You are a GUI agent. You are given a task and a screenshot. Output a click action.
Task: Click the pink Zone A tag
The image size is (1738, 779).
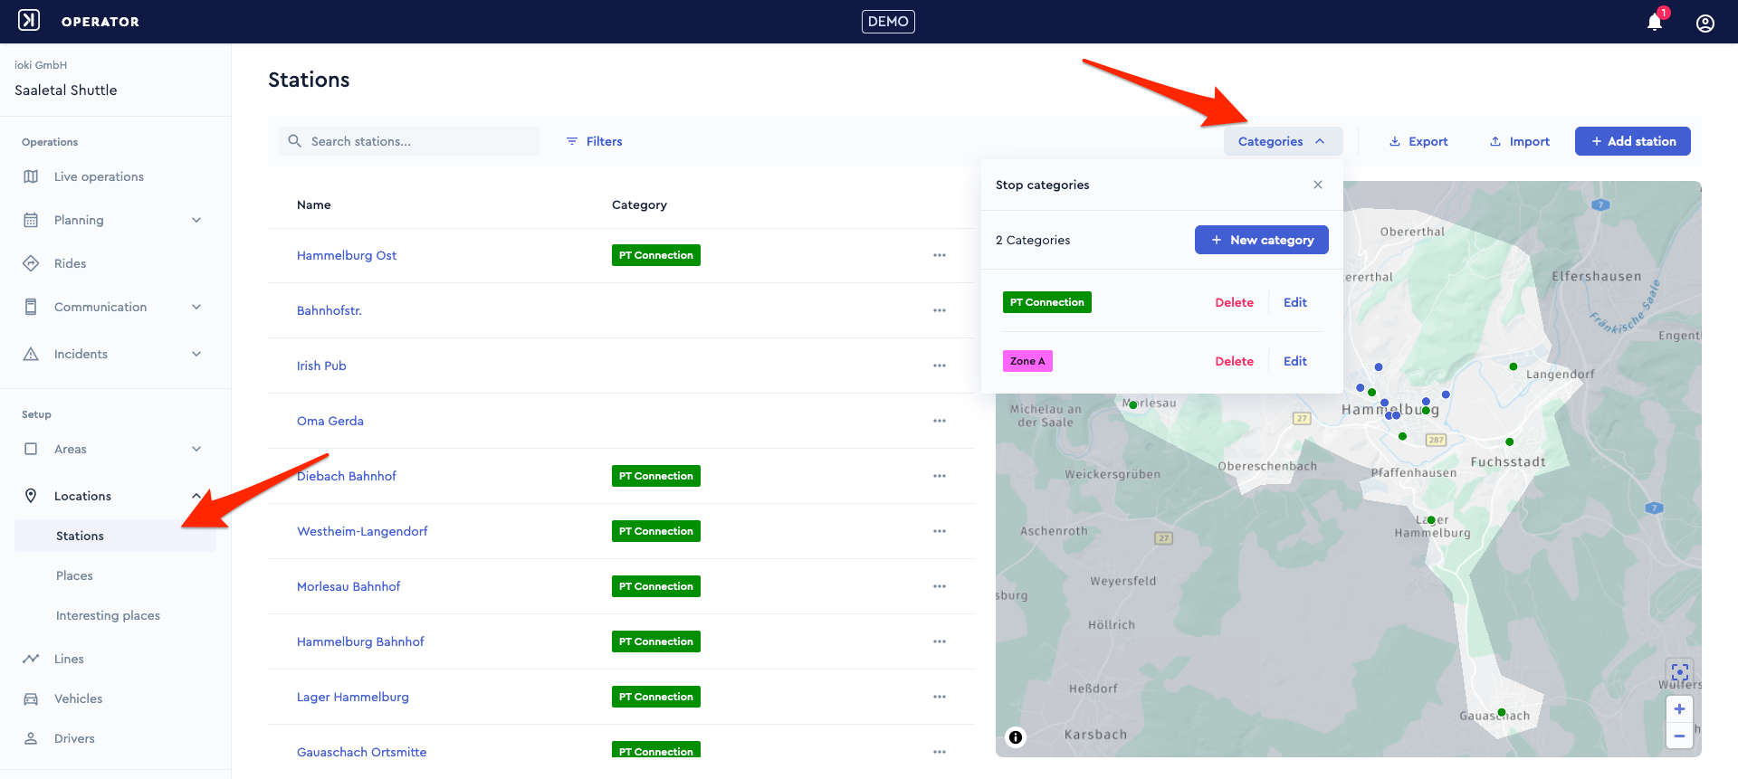1027,361
